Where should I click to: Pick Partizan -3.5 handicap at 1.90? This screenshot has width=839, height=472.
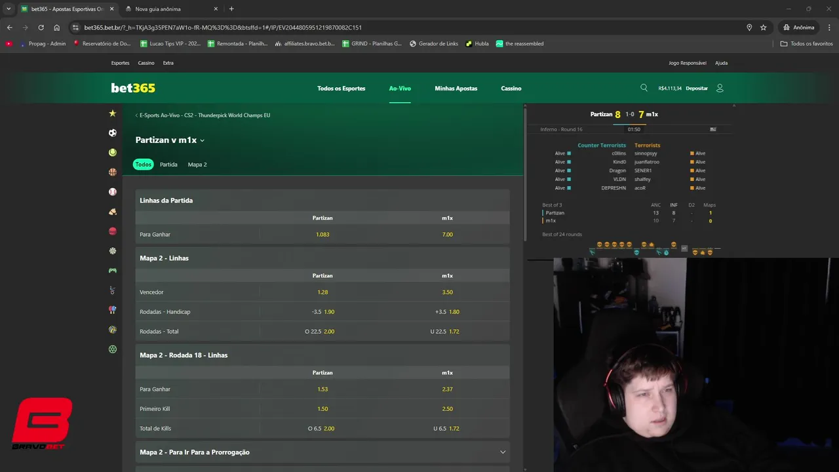click(322, 311)
